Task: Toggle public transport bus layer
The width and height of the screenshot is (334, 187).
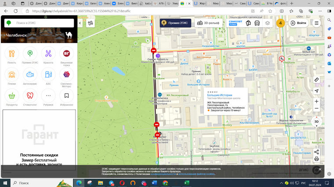Action: (x=257, y=23)
